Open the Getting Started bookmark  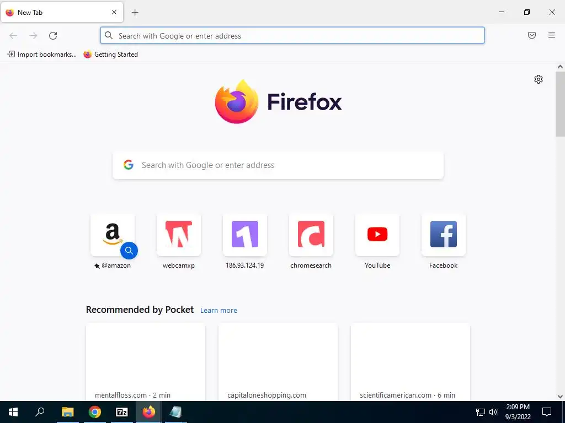tap(110, 55)
